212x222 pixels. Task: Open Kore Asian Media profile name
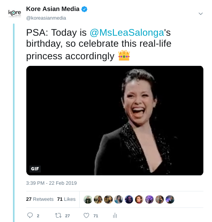coord(53,9)
